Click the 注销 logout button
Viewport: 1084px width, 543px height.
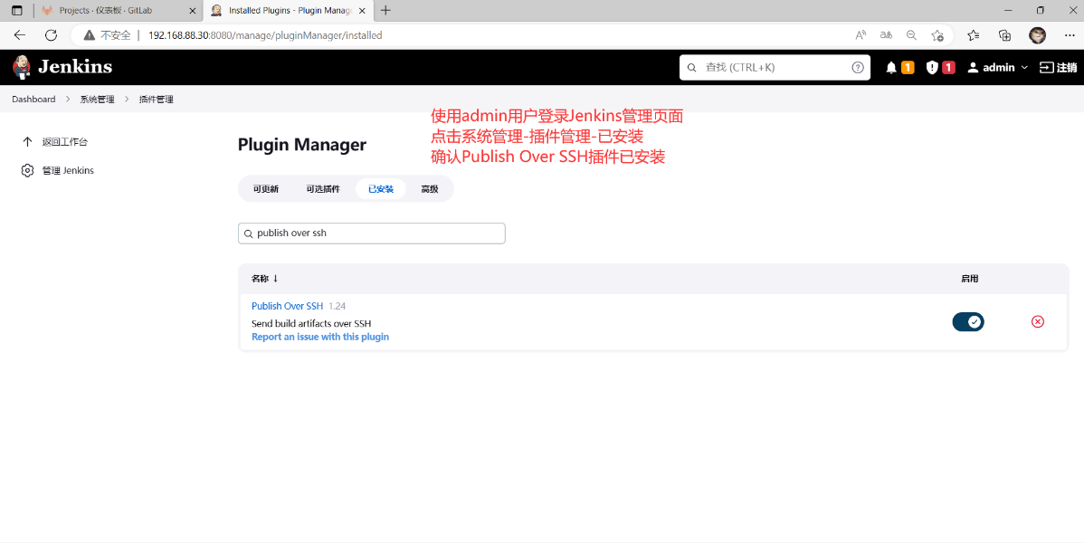[1059, 68]
